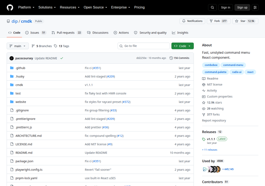Open used-by avatar group thumbnails
This screenshot has height=186, width=265.
click(x=212, y=169)
